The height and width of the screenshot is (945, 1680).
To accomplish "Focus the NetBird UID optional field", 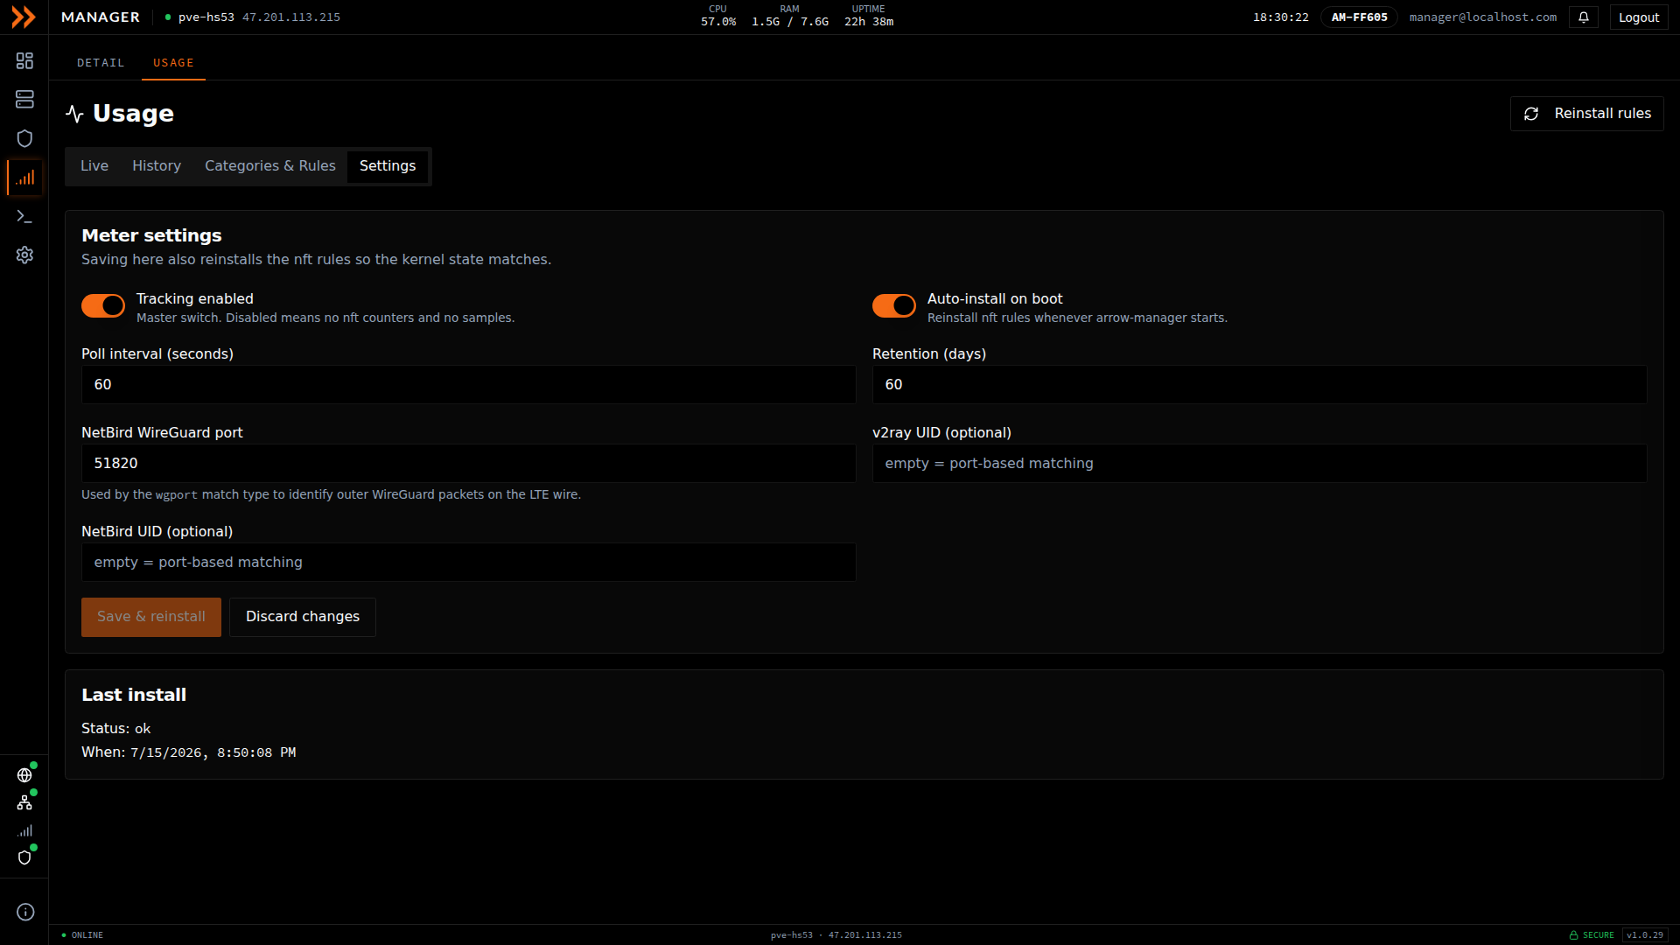I will coord(469,563).
